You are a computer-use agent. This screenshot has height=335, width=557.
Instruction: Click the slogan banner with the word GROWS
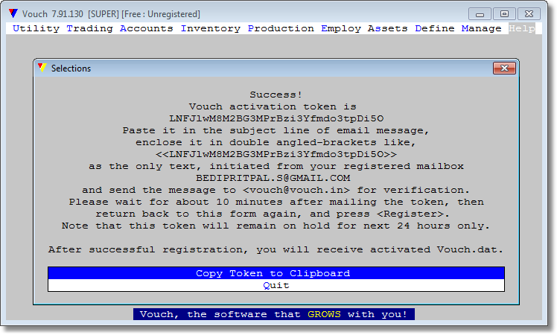coord(274,314)
